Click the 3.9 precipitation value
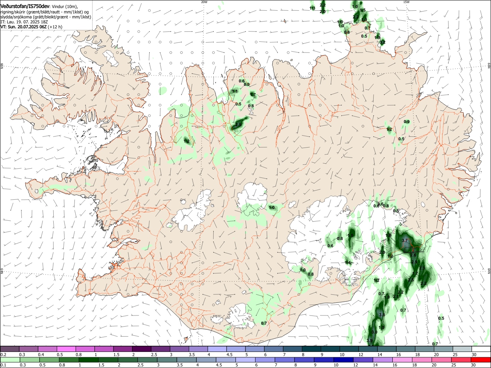This screenshot has height=368, width=491. tap(369, 340)
